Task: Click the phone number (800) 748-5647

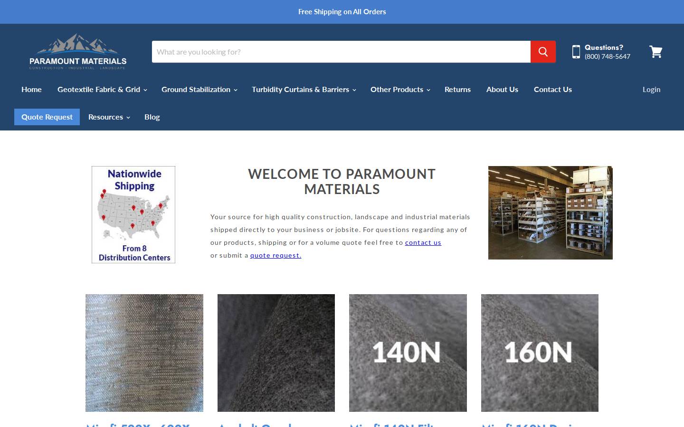Action: (608, 56)
